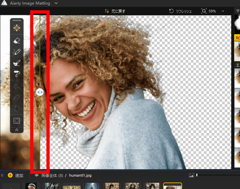Click the リフレッシュ refresh button
Screen dimensions: 240x189
pos(180,11)
